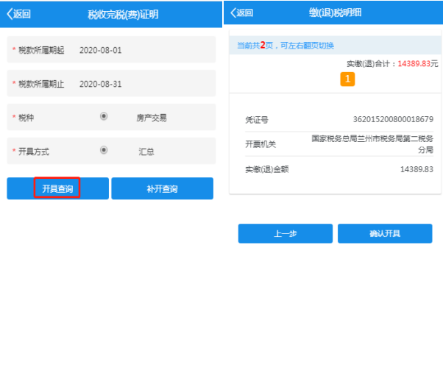This screenshot has height=390, width=443.
Task: Click the 税种 field label
Action: click(26, 118)
